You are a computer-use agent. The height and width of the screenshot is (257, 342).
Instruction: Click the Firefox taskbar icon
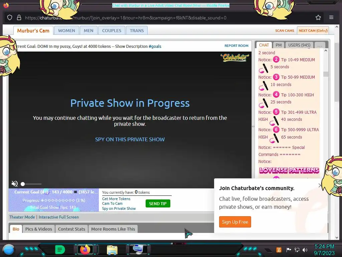tap(85, 249)
